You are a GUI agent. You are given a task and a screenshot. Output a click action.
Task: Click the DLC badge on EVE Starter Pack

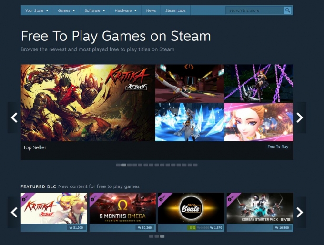[231, 197]
